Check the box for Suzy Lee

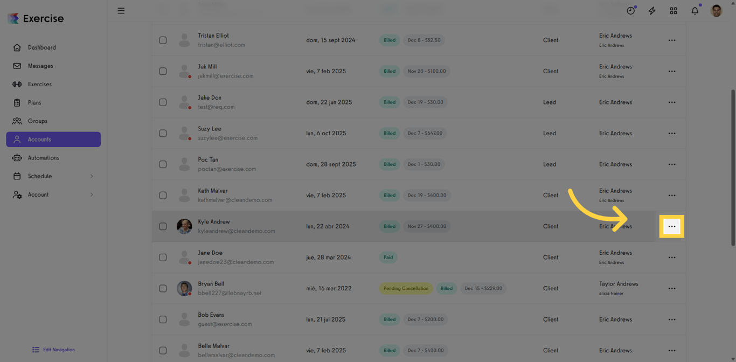(x=163, y=134)
